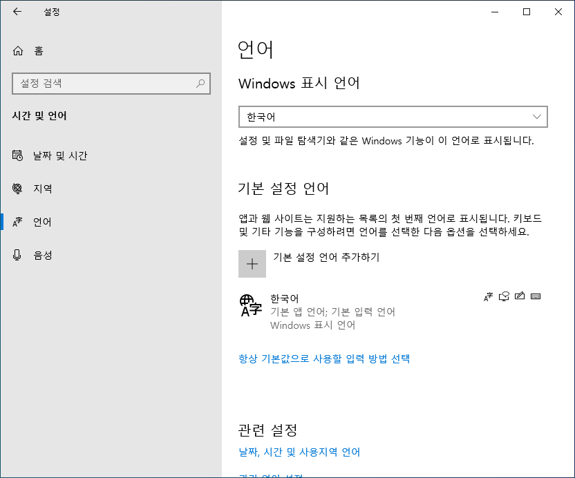Minimize the 설정 window
This screenshot has height=478, width=575.
[495, 12]
